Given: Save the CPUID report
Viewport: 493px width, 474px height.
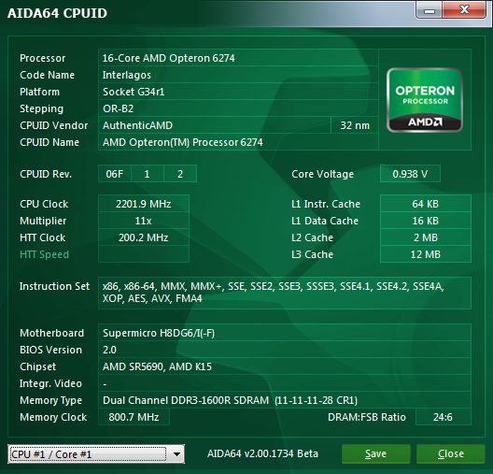Looking at the screenshot, I should [375, 453].
